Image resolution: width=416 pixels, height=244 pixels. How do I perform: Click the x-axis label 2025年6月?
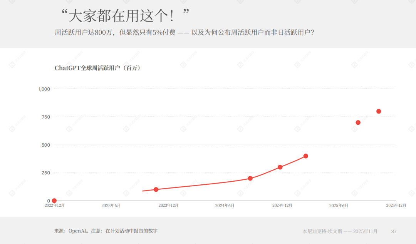(339, 206)
